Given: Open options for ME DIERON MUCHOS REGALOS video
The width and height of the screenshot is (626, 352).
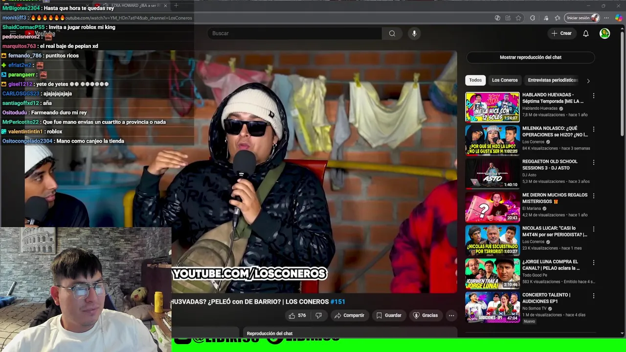Looking at the screenshot, I should [594, 196].
